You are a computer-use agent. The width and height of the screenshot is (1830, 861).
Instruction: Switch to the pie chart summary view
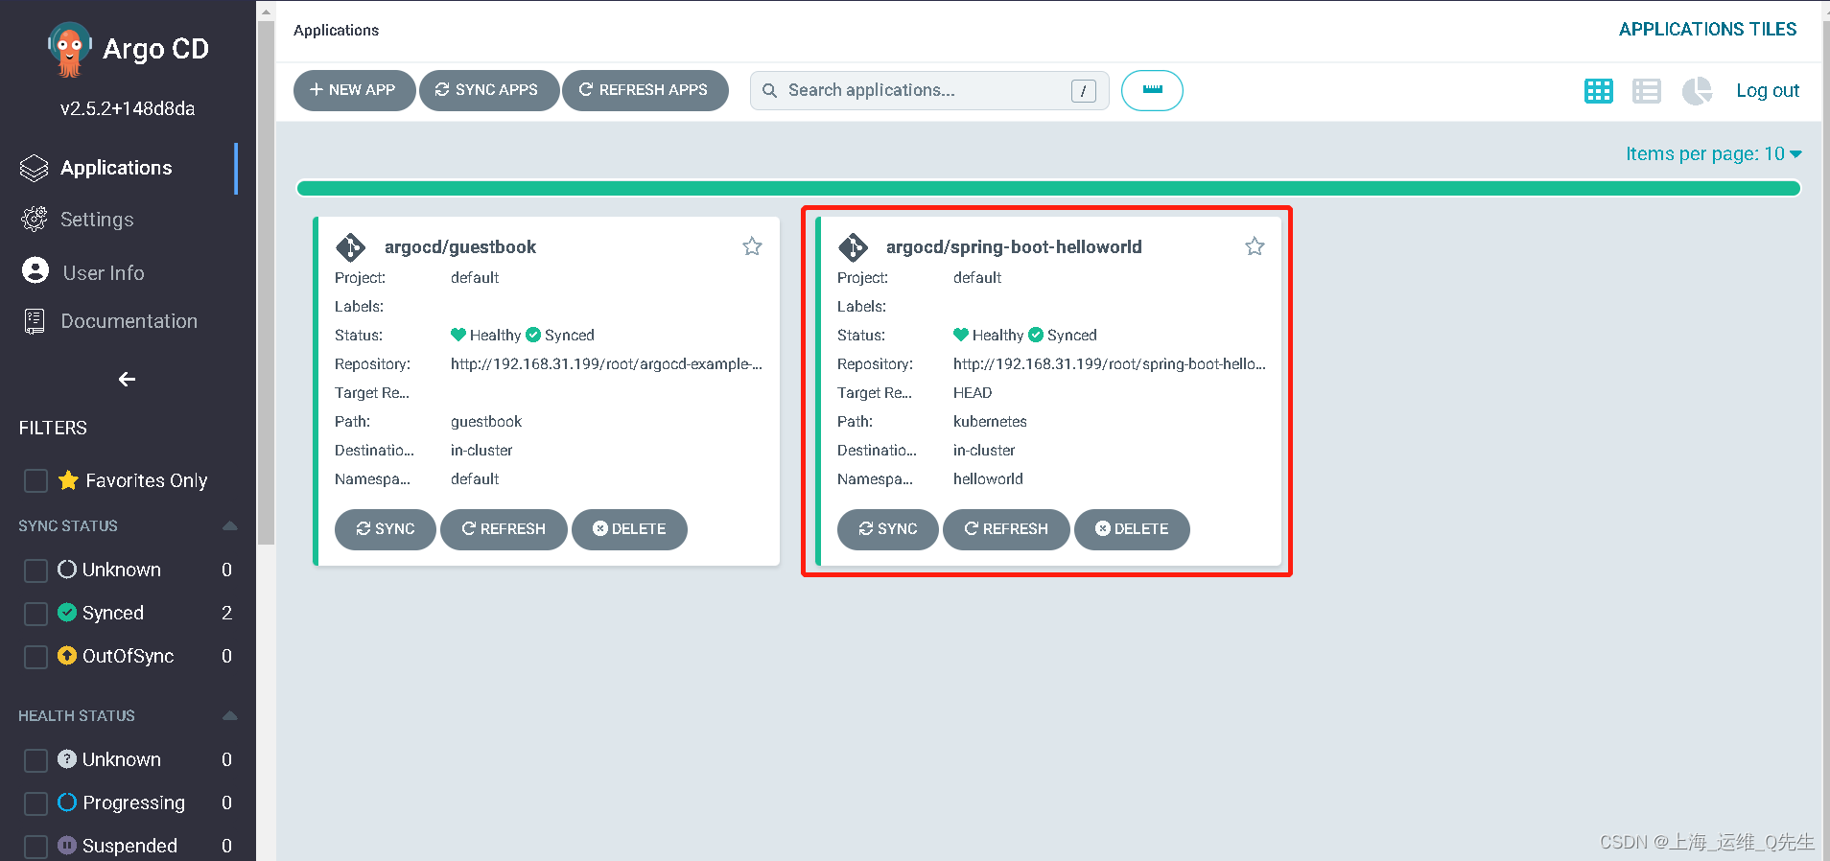click(1697, 91)
